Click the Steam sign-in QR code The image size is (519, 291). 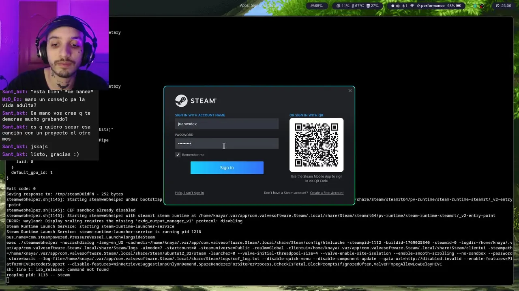[316, 145]
